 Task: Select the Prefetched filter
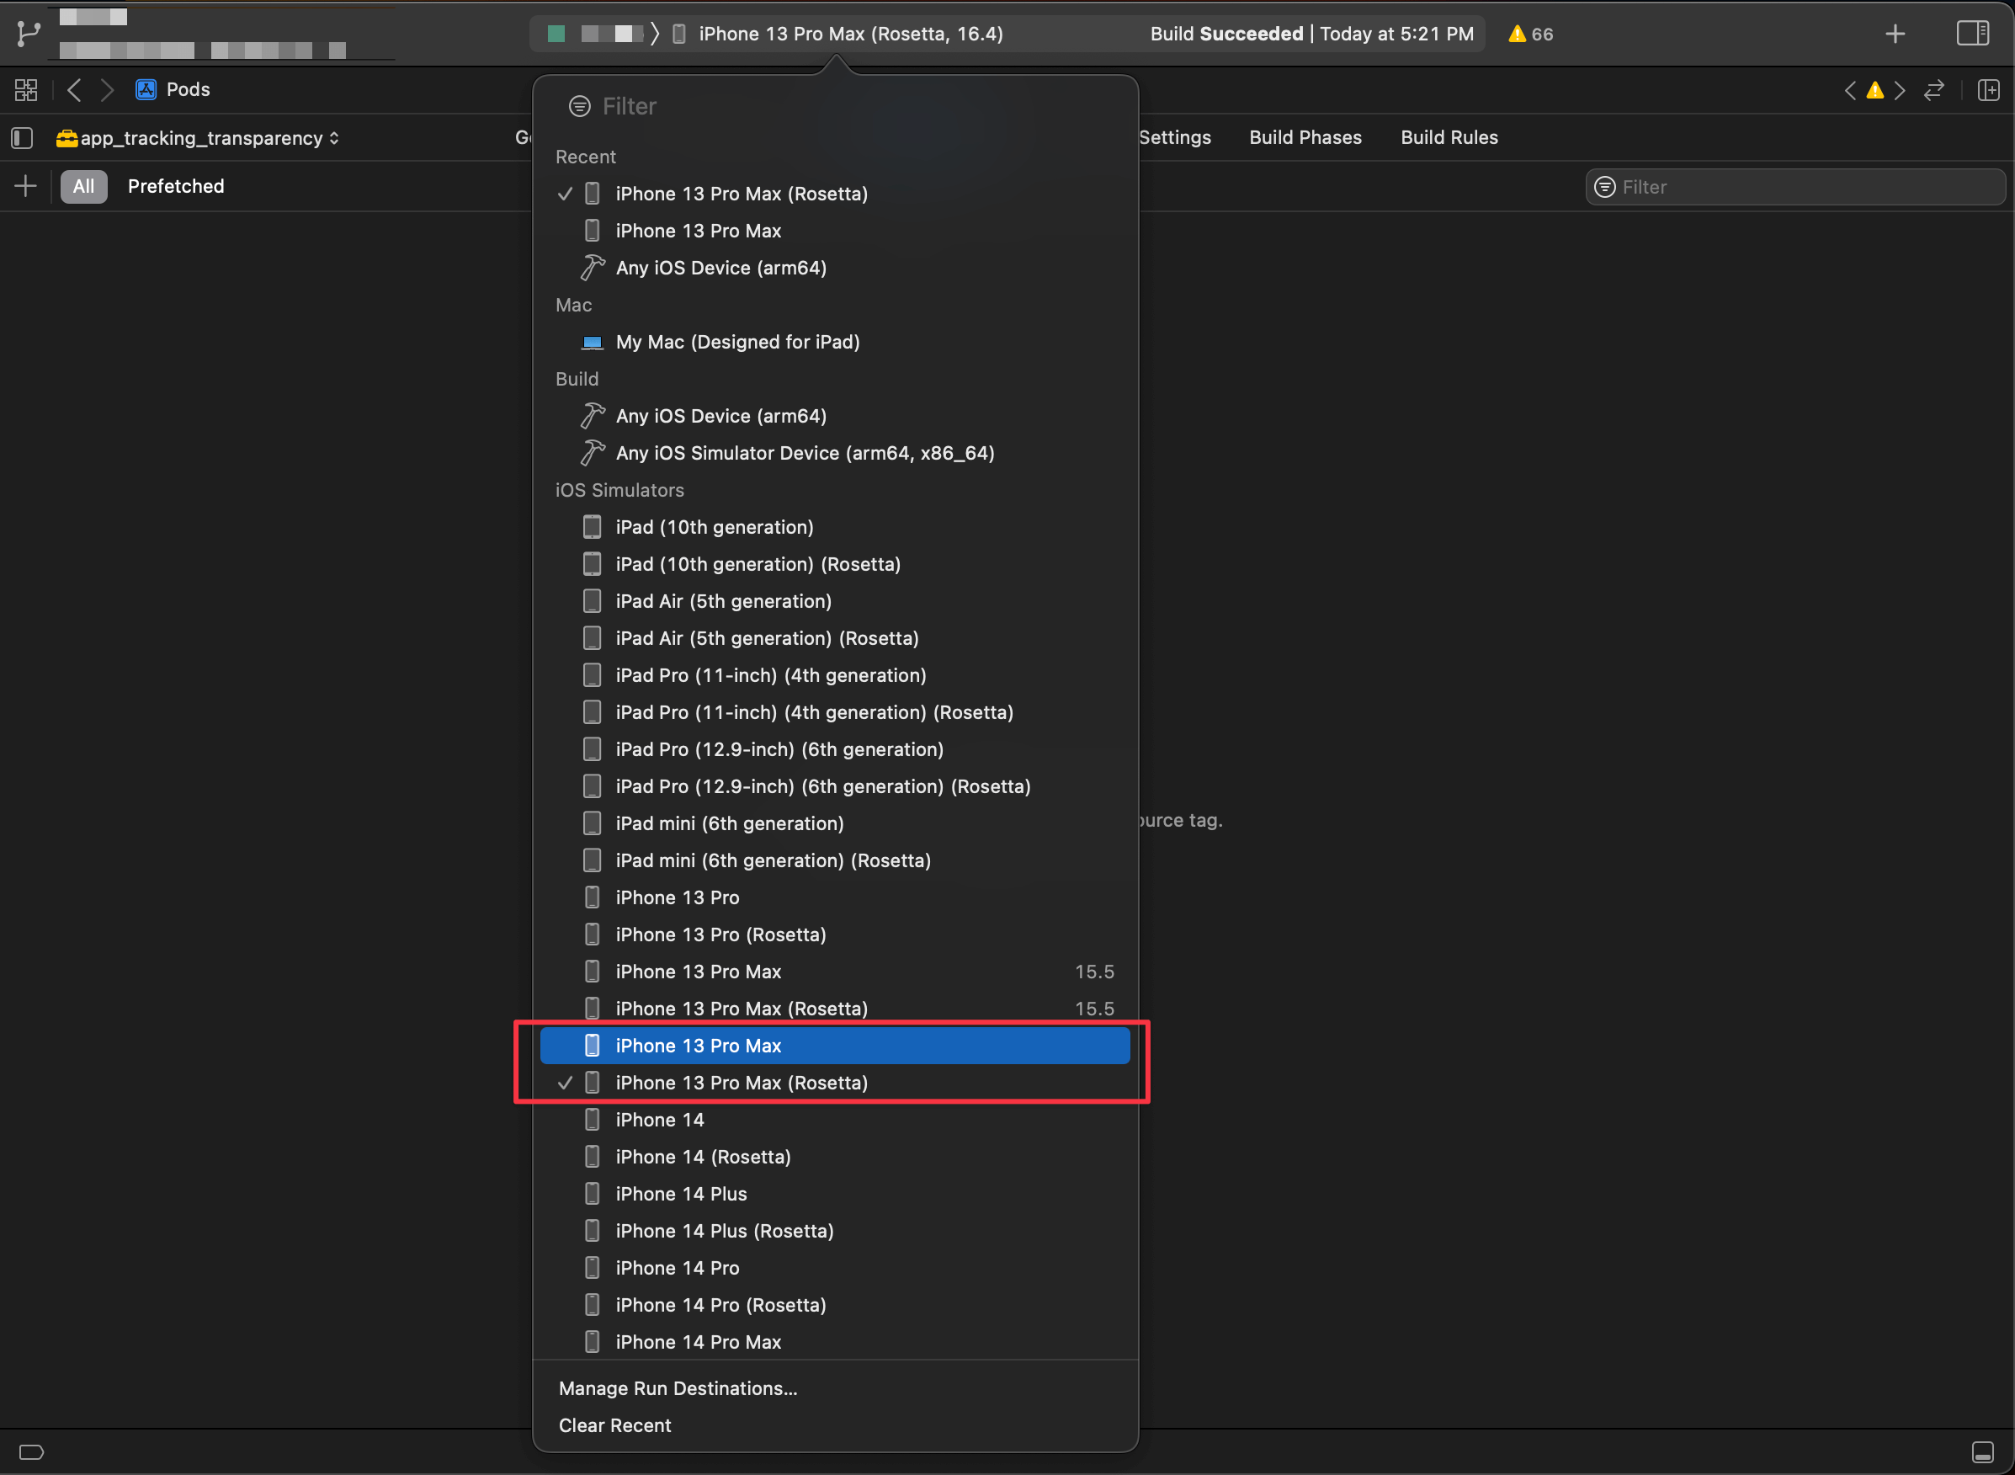click(x=176, y=187)
